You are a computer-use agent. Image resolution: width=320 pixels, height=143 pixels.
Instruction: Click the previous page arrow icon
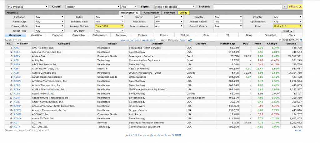pyautogui.click(x=280, y=40)
